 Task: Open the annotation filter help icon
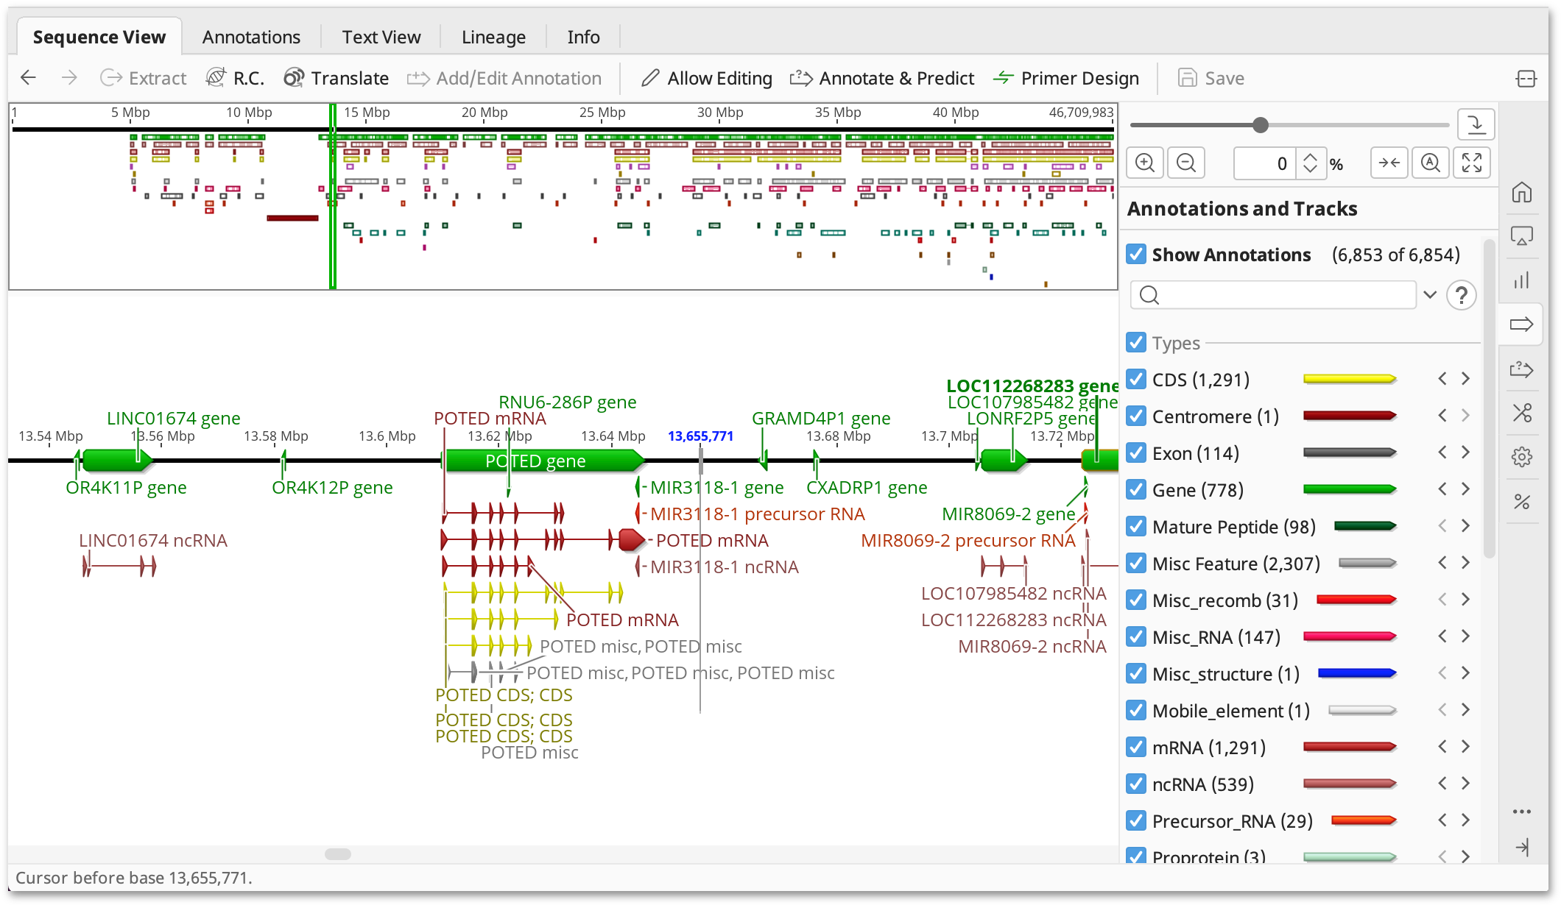(x=1462, y=295)
